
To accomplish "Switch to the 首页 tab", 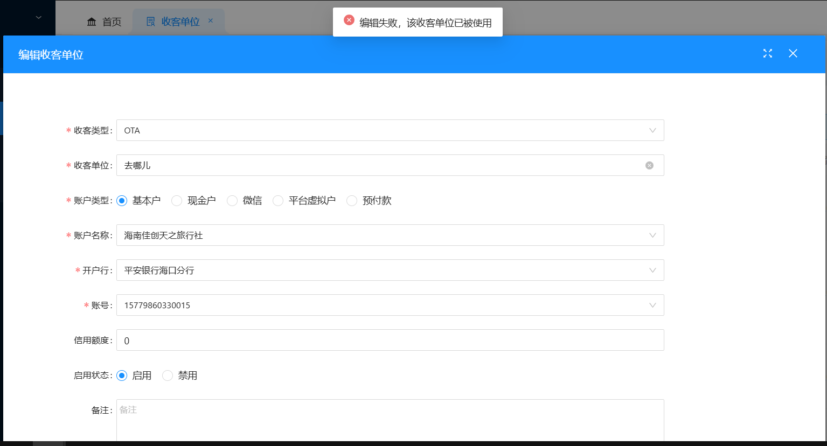I will coord(112,22).
